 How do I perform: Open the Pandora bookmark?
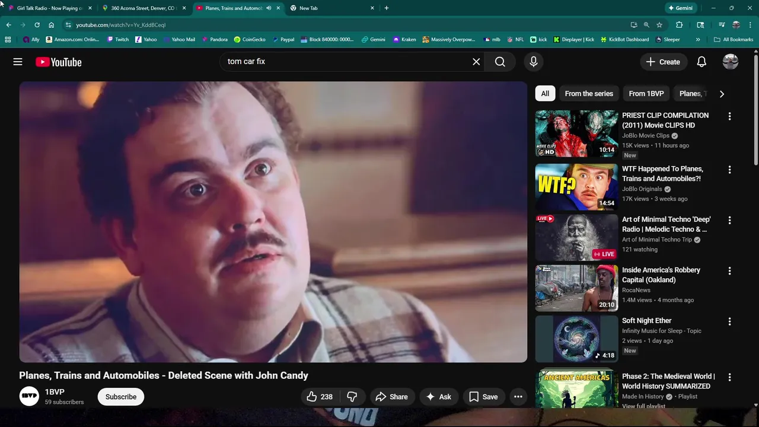215,40
